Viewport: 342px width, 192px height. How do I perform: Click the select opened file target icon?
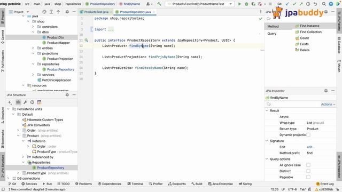(x=44, y=12)
